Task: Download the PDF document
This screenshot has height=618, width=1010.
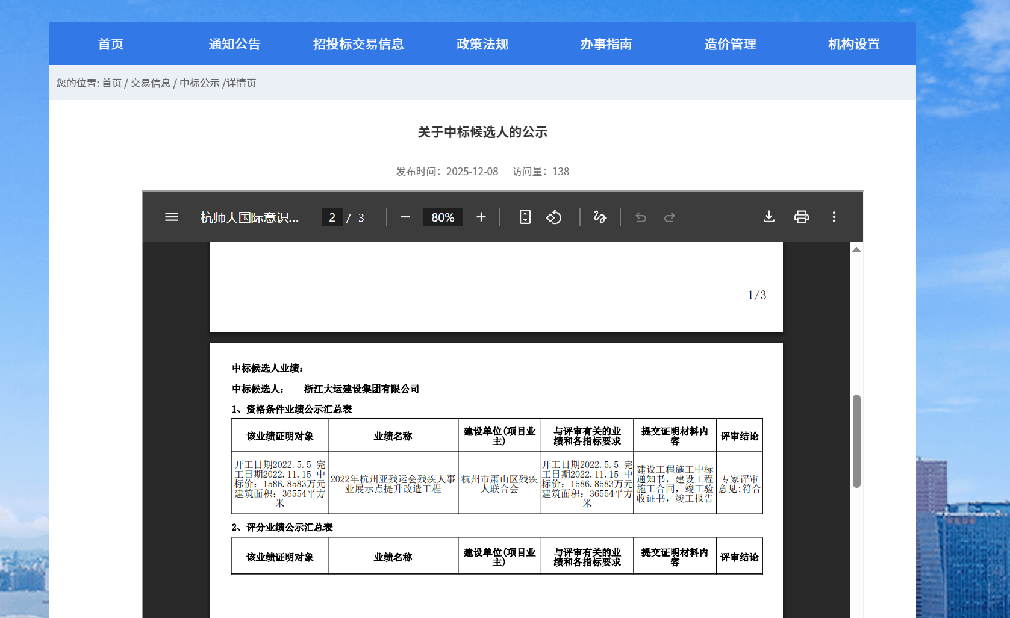Action: coord(769,217)
